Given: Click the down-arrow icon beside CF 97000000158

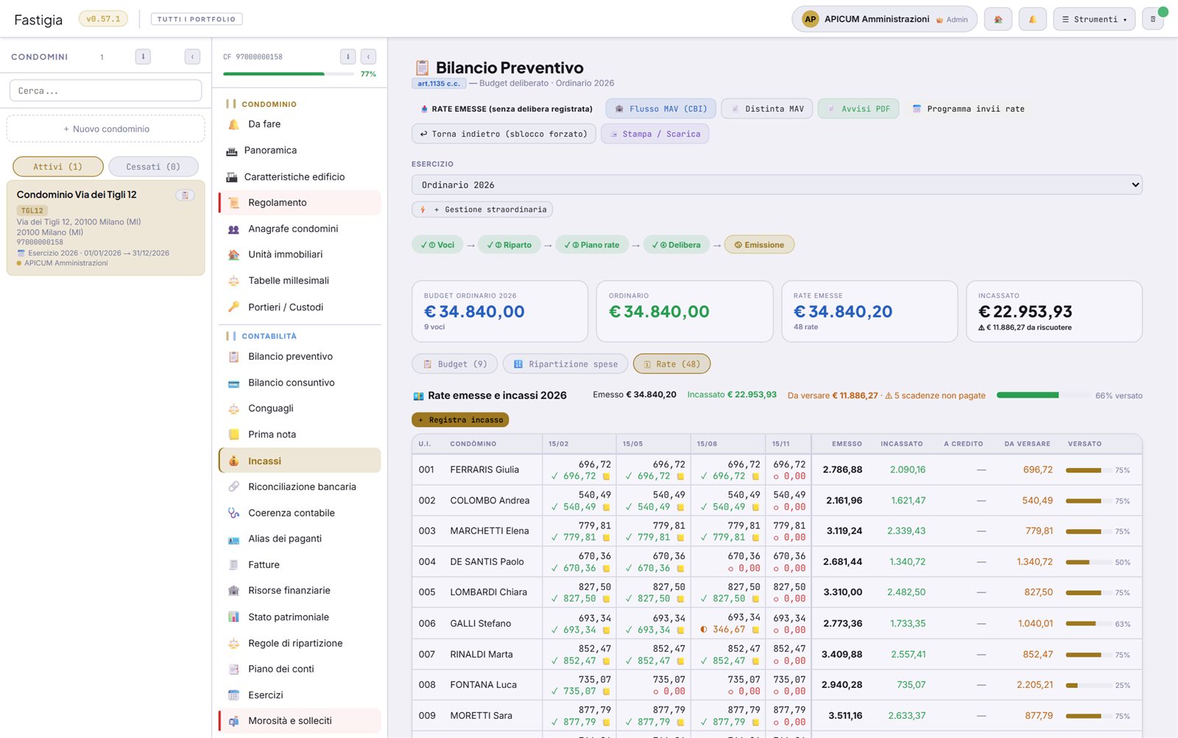Looking at the screenshot, I should [x=348, y=57].
